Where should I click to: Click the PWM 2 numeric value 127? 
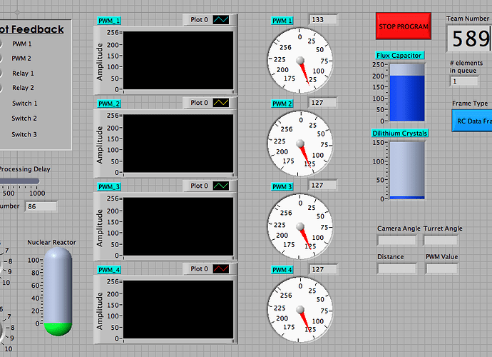pyautogui.click(x=324, y=102)
